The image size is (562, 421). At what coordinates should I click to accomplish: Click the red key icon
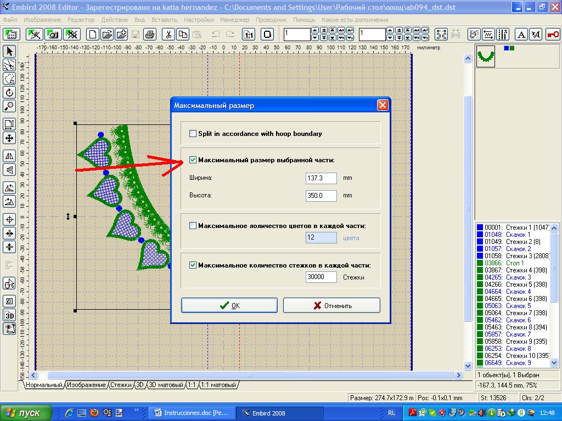pyautogui.click(x=553, y=35)
